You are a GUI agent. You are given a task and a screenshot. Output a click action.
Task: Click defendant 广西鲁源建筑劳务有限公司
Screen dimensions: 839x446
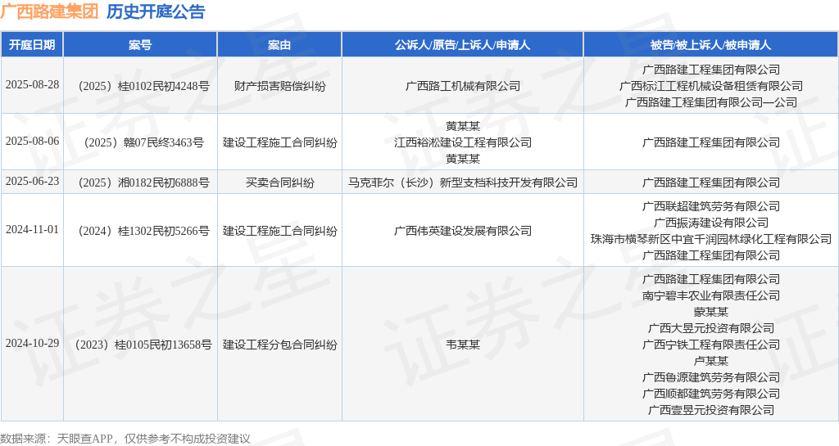[711, 377]
